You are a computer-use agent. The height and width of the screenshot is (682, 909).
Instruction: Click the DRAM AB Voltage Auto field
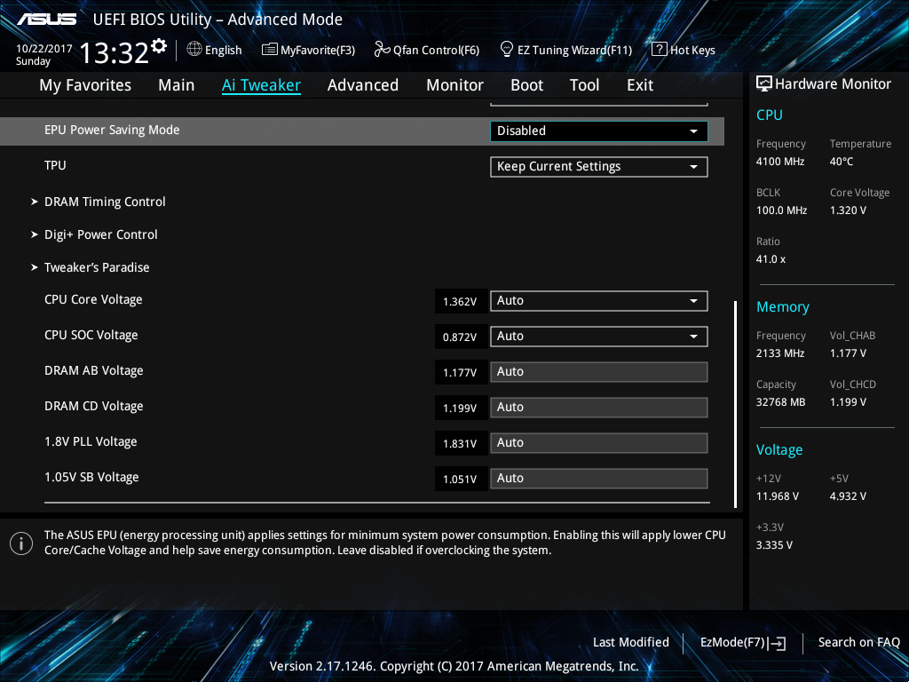tap(599, 372)
